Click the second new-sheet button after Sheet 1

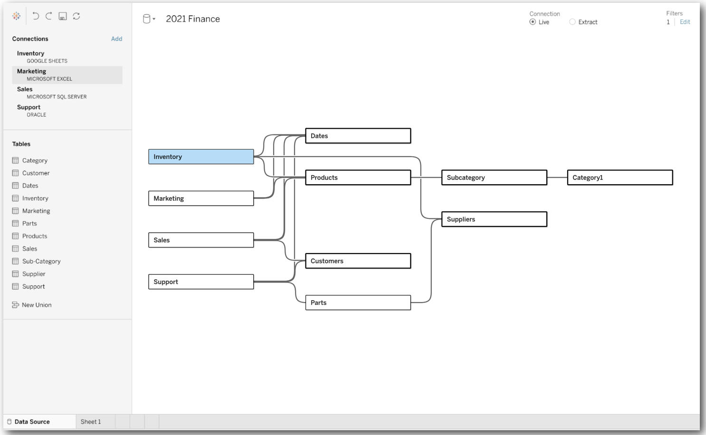point(137,422)
